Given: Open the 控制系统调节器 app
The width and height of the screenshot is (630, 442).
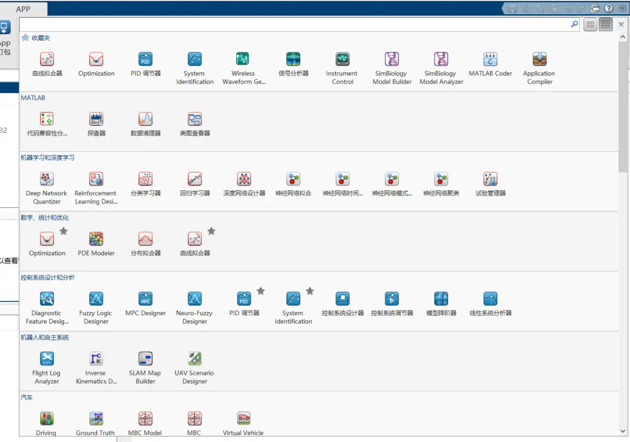Looking at the screenshot, I should (392, 304).
